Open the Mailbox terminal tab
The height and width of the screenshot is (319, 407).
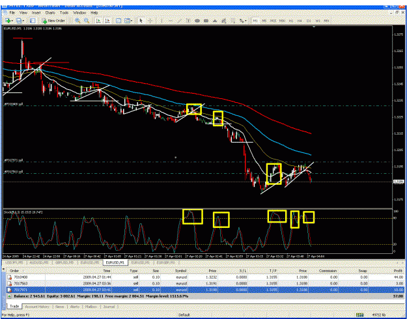pos(91,307)
